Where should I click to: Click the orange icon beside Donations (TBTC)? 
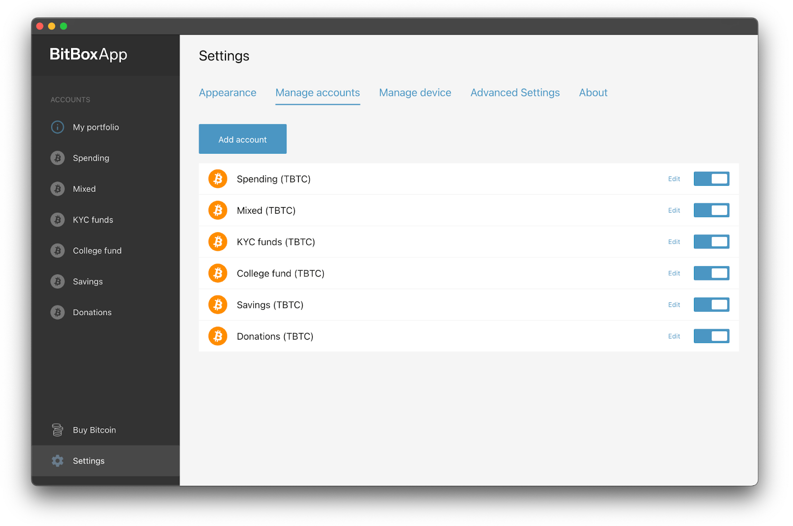coord(218,336)
